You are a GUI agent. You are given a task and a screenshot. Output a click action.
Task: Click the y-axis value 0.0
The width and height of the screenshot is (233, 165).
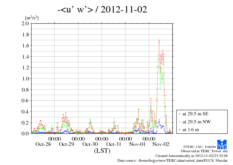click(25, 133)
